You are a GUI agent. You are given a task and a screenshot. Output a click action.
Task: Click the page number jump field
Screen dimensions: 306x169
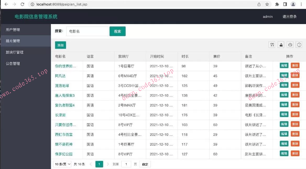pos(126,164)
